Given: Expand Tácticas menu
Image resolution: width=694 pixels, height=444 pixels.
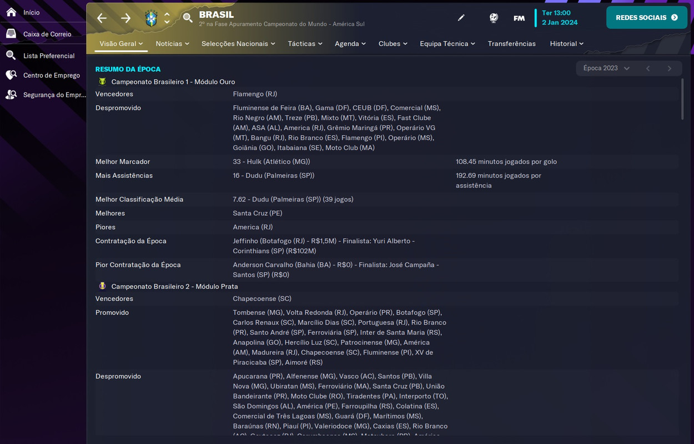Looking at the screenshot, I should (x=305, y=43).
